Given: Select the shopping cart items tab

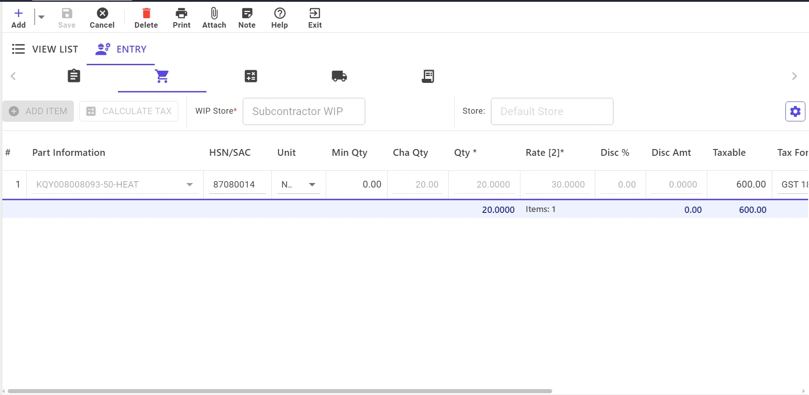Looking at the screenshot, I should click(162, 76).
